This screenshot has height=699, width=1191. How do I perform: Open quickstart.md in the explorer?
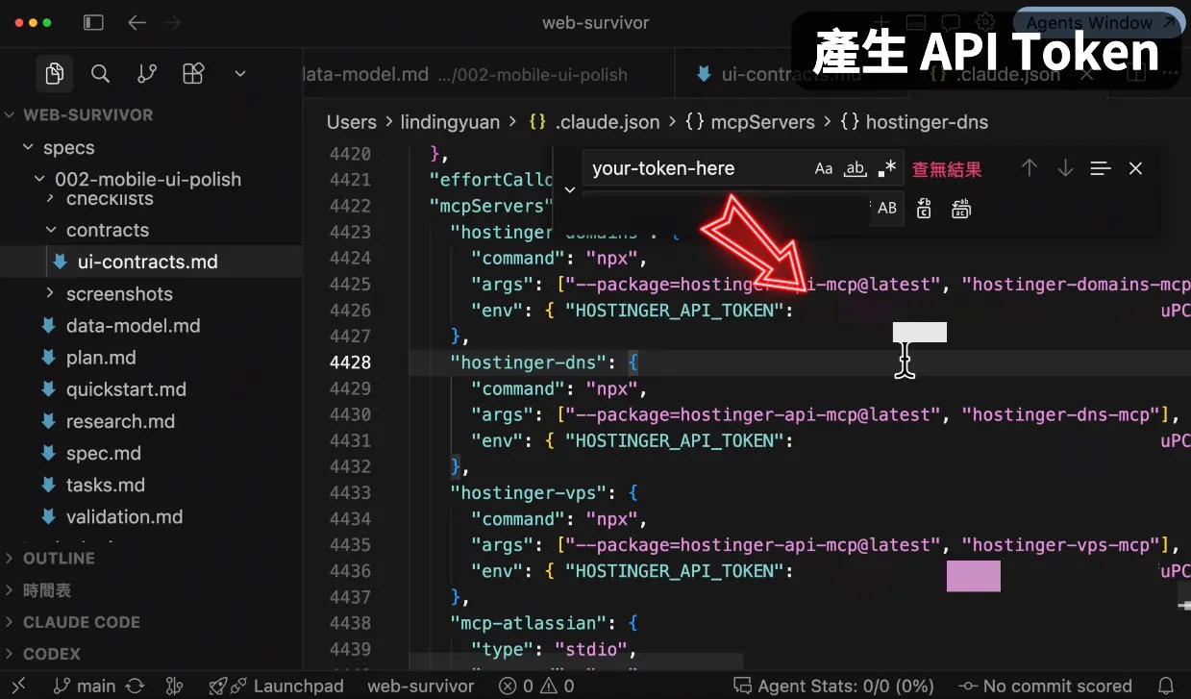pyautogui.click(x=126, y=388)
